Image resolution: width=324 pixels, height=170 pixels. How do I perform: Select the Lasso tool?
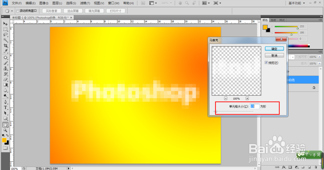point(6,35)
